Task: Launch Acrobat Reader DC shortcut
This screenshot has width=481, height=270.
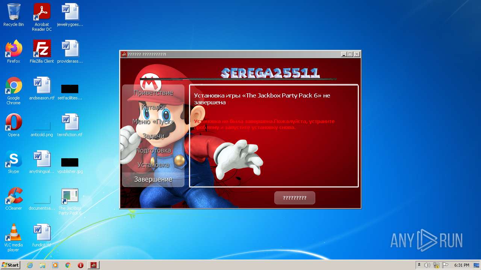Action: (42, 17)
